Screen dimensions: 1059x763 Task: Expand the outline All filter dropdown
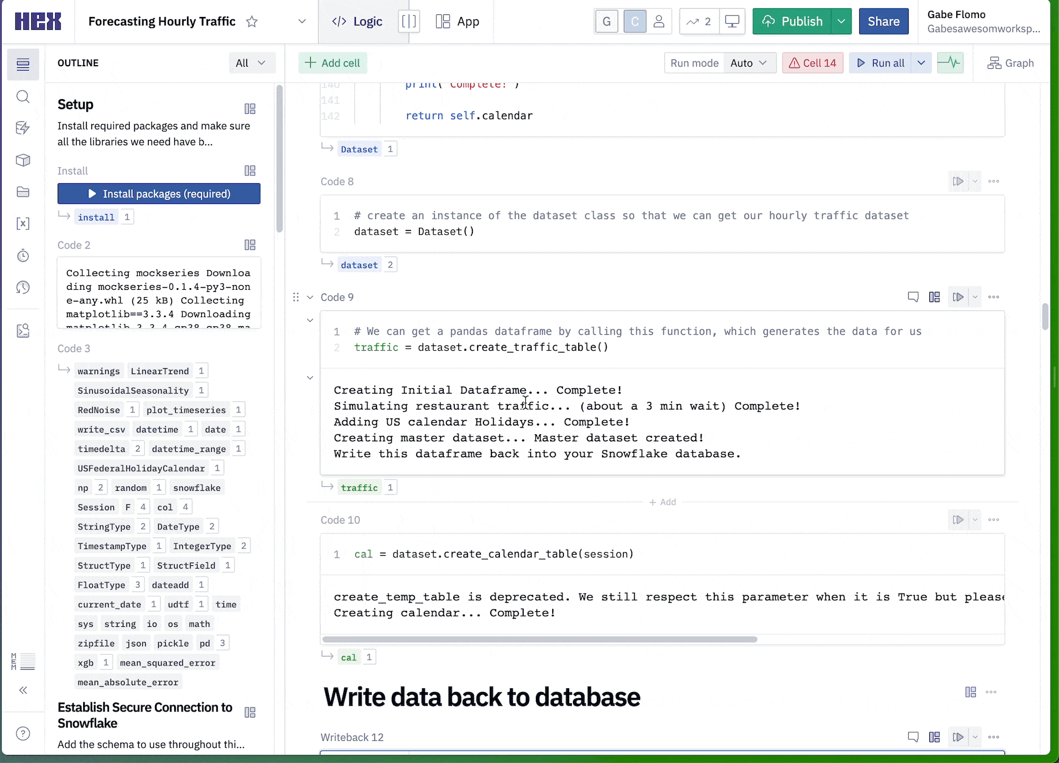[250, 63]
